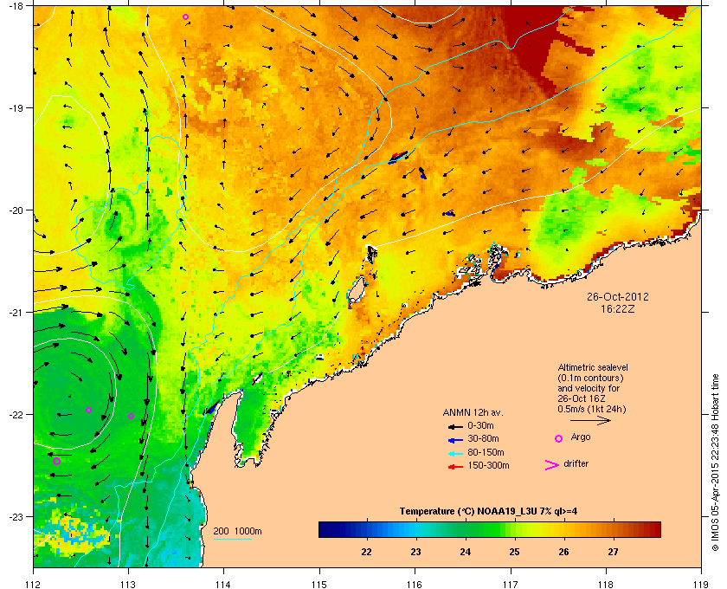The width and height of the screenshot is (727, 589).
Task: Click the 0.5m/s velocity scale arrow
Action: click(x=590, y=421)
